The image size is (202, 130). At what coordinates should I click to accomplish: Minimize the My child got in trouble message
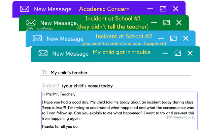[x=165, y=53]
